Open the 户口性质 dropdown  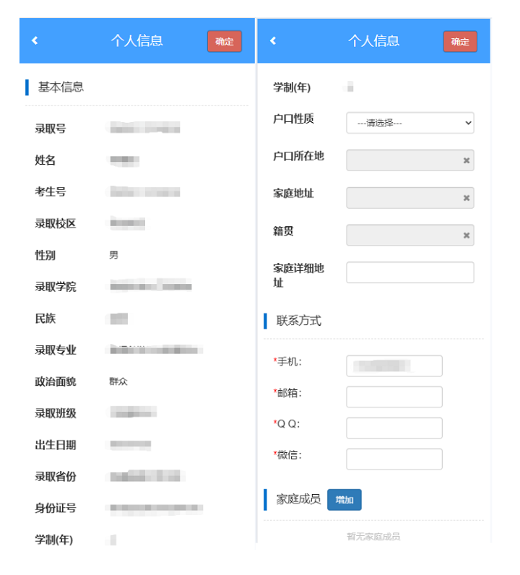pos(409,123)
